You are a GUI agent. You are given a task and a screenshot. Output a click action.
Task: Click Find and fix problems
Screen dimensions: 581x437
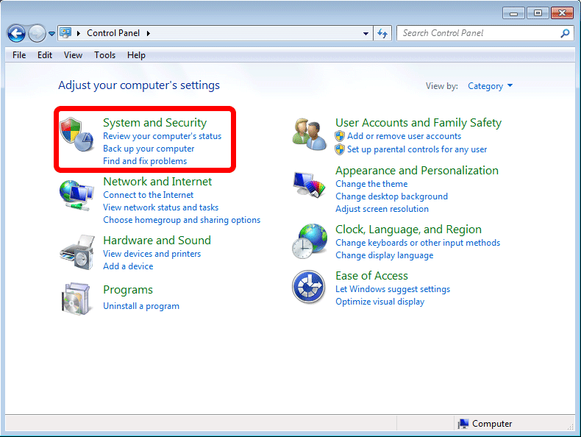pos(145,161)
